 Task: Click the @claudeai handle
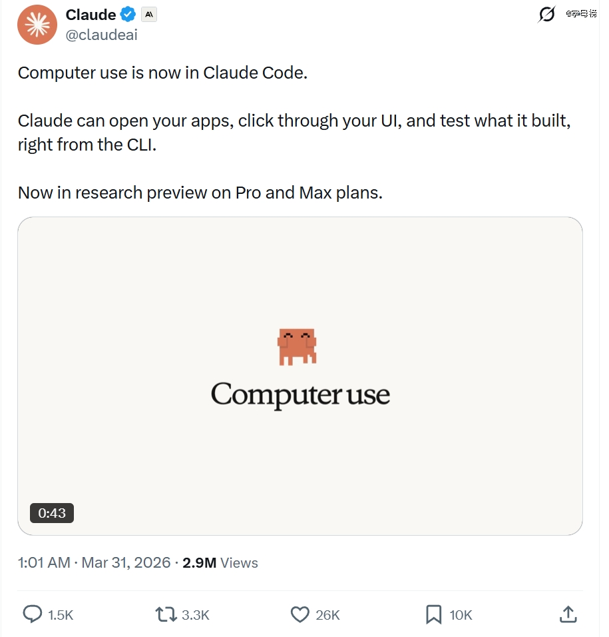click(x=101, y=35)
